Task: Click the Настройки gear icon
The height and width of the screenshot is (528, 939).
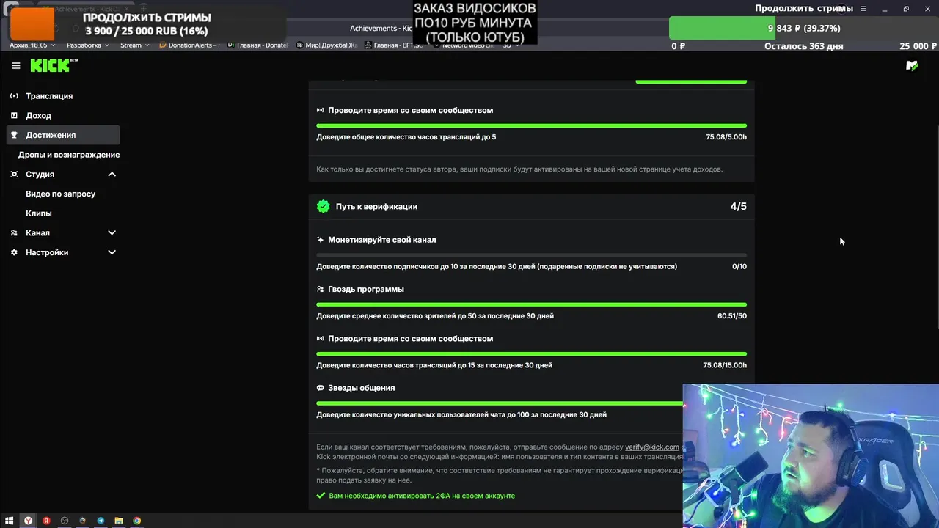Action: (x=15, y=252)
